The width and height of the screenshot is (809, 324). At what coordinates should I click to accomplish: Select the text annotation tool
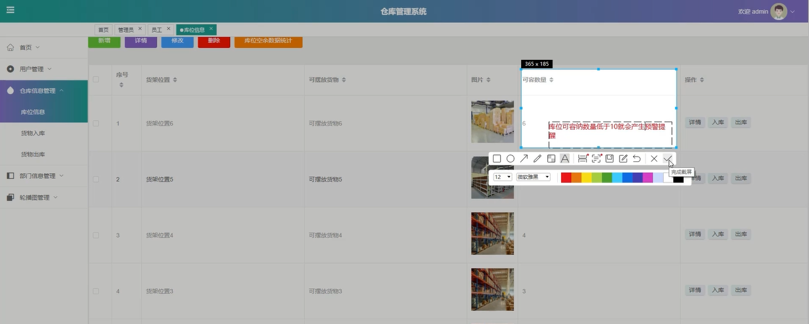click(565, 158)
